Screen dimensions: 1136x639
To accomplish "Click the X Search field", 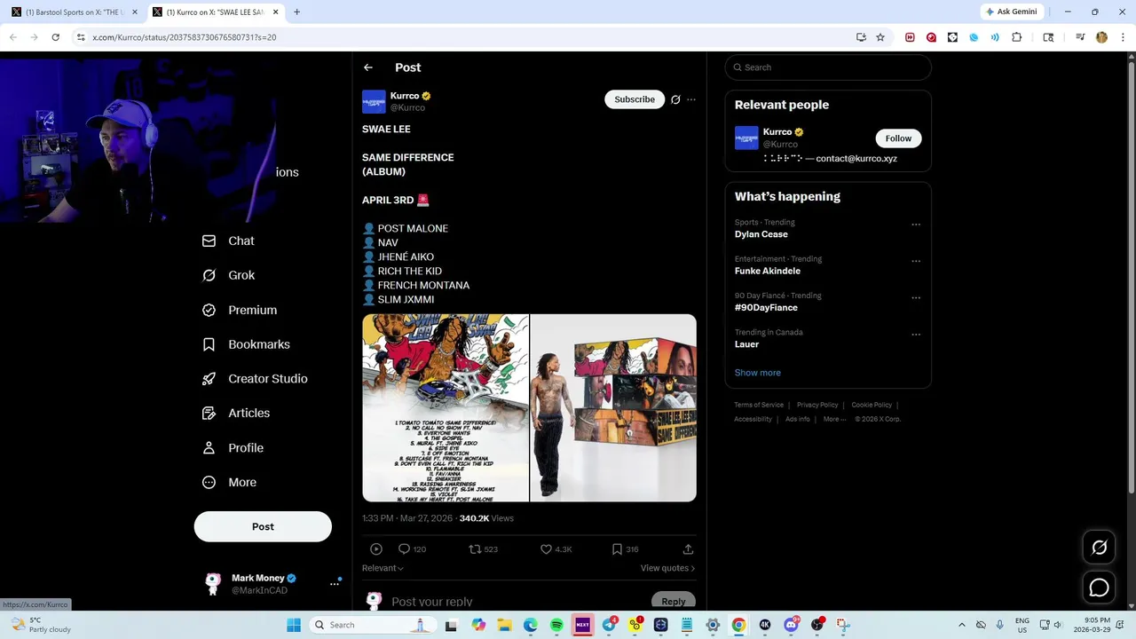I will [828, 67].
